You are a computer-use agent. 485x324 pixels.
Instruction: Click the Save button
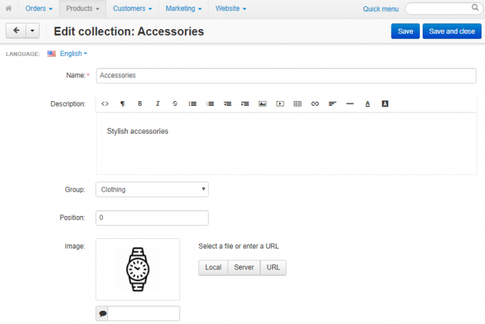405,31
